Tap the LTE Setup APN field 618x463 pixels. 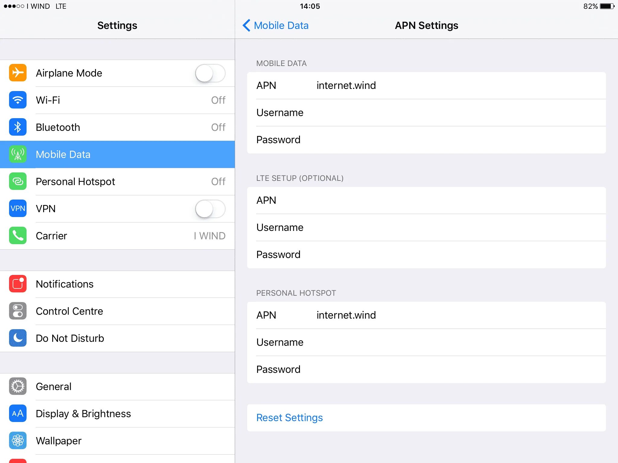422,200
